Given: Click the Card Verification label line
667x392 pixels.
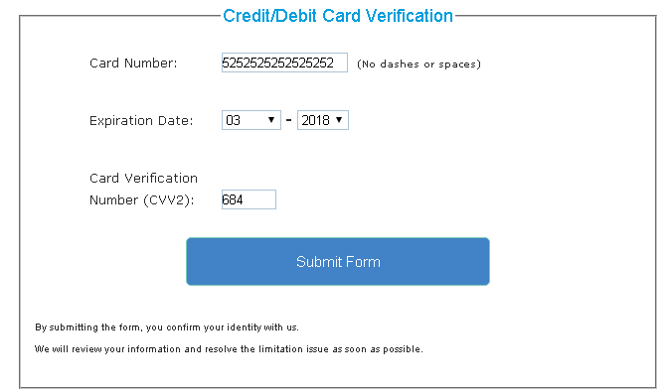Looking at the screenshot, I should point(143,178).
